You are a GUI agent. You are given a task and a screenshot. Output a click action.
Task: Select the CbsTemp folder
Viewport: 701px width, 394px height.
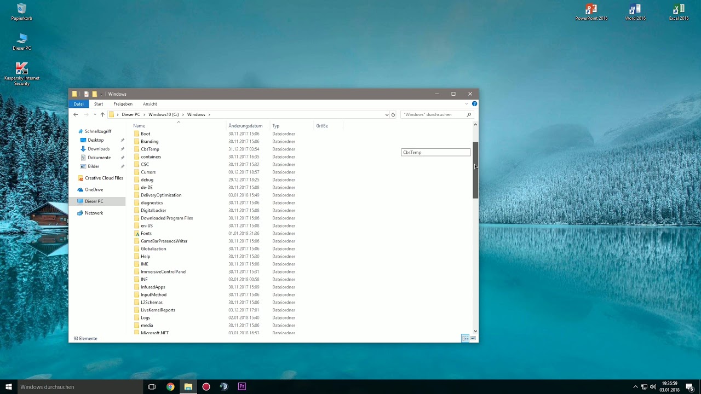point(150,149)
